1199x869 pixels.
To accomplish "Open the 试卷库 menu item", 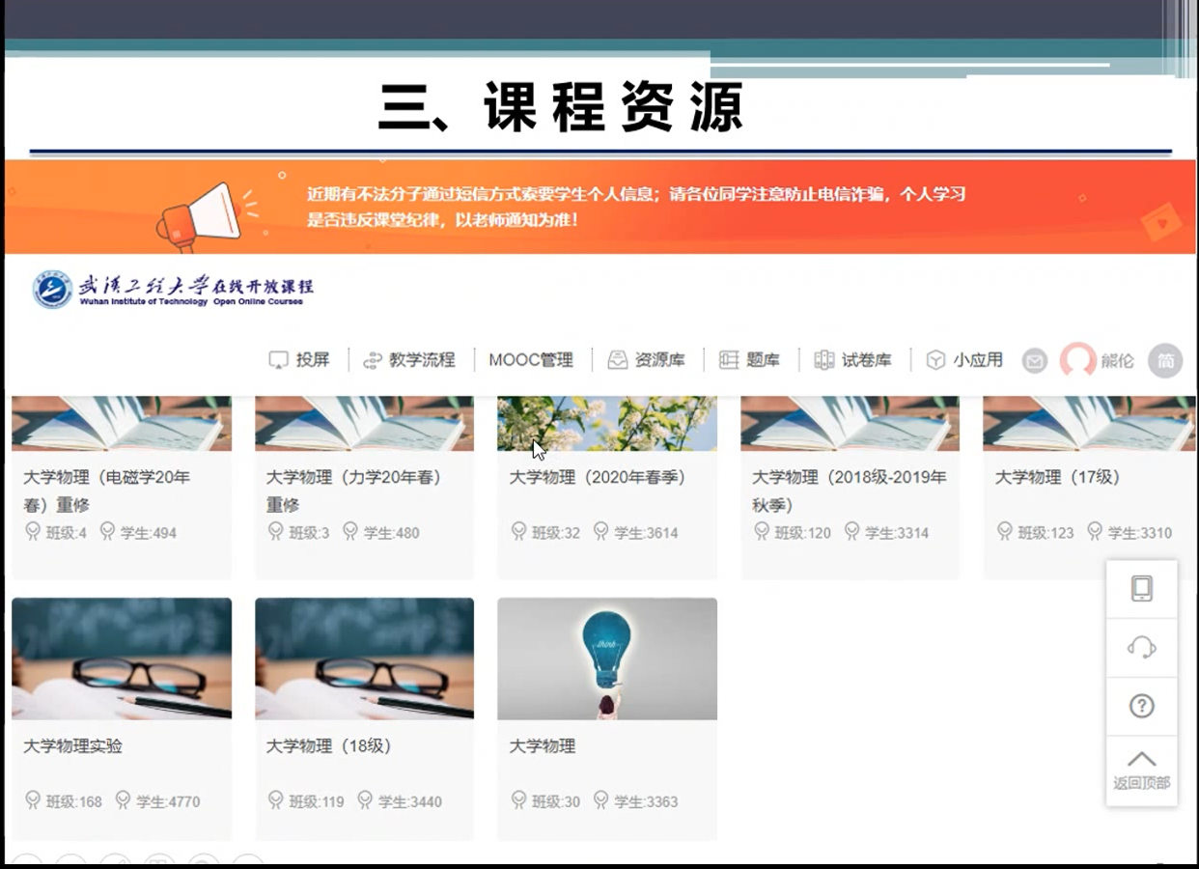I will 867,360.
